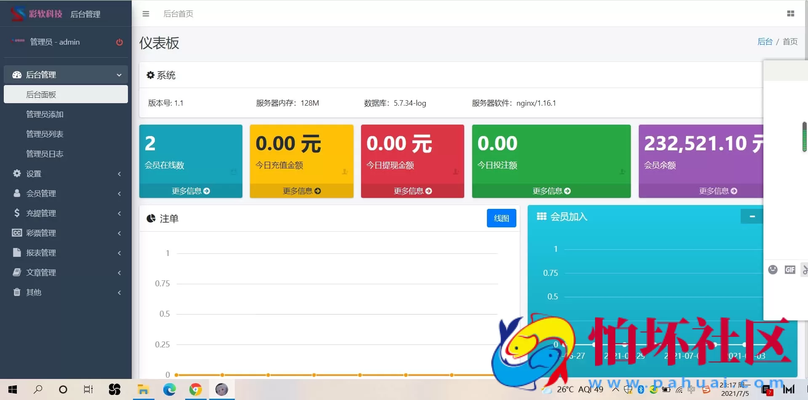Screen dimensions: 808x400
Task: Collapse the 会员加入 panel
Action: click(752, 216)
